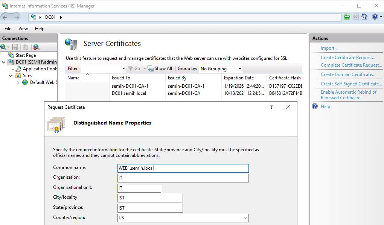Go to Home via house icon
This screenshot has height=225, width=384.
click(x=364, y=17)
